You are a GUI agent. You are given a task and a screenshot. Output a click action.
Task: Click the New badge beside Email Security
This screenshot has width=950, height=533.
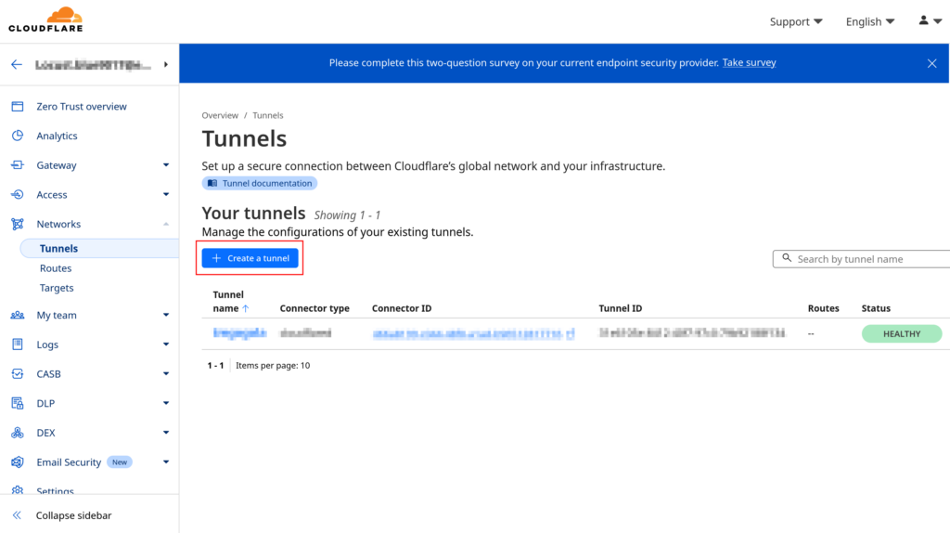tap(120, 462)
